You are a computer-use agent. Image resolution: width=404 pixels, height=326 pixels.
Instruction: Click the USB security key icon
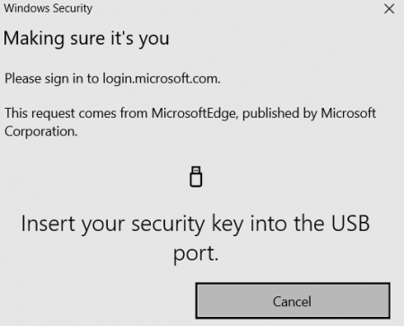196,177
